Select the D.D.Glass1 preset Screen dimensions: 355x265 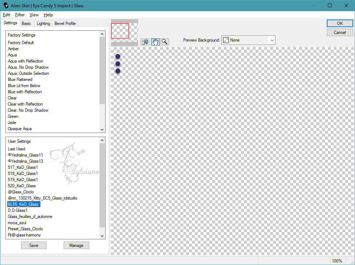18,210
